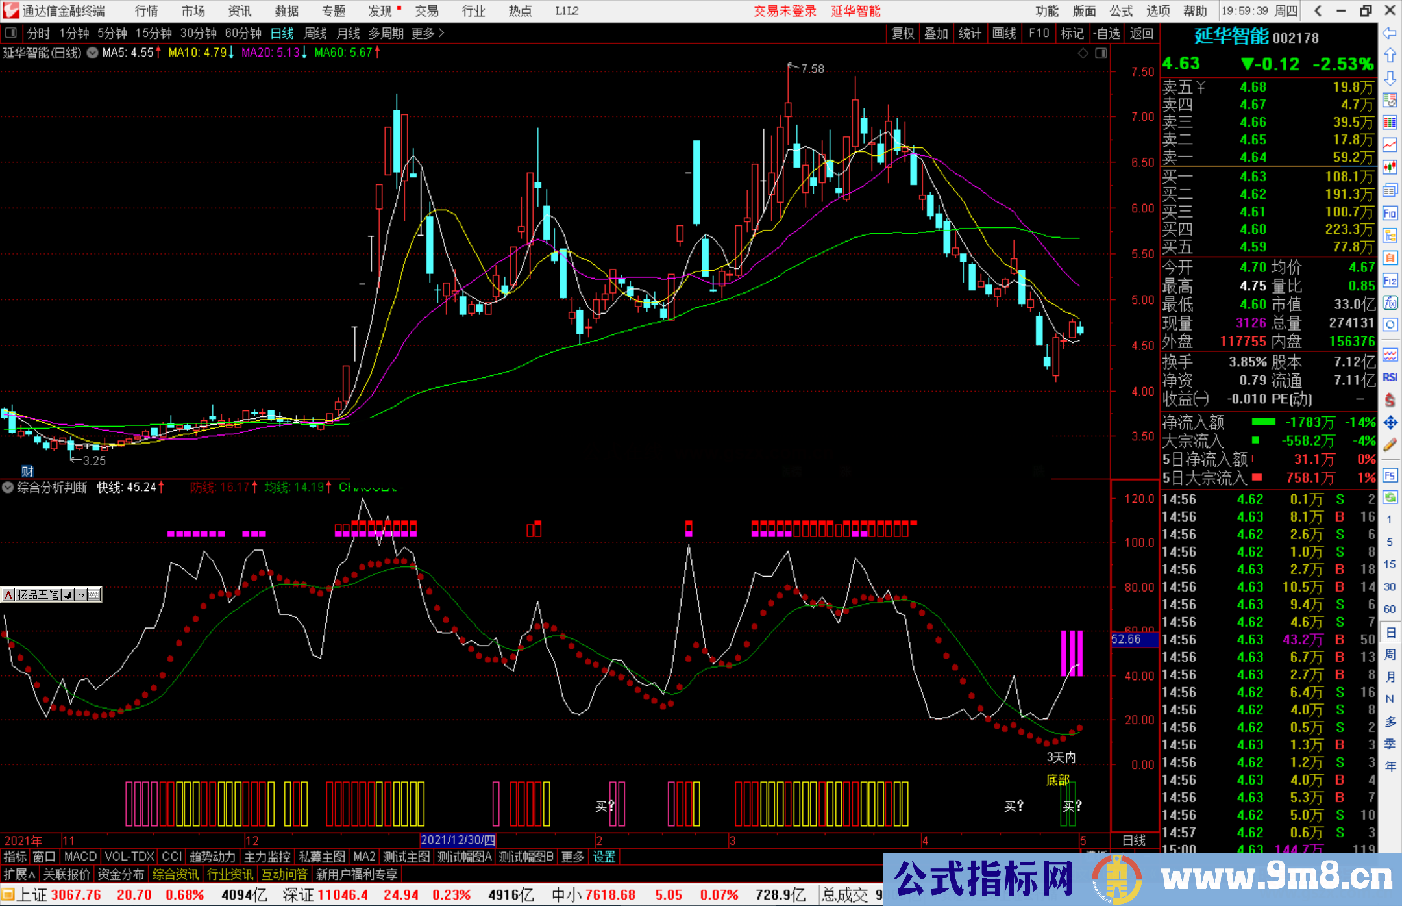Open the f(x) formula manager icon
The height and width of the screenshot is (906, 1402).
[1390, 303]
